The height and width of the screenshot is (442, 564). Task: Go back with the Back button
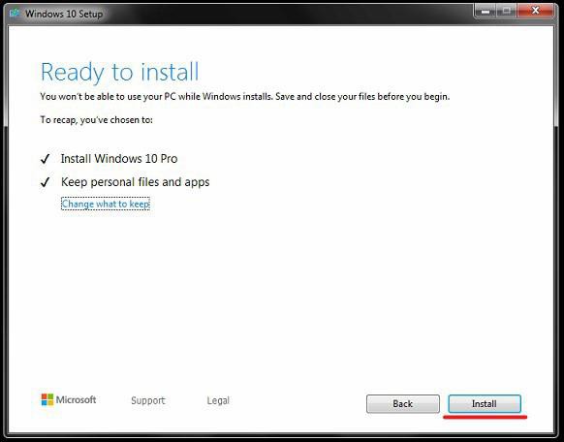coord(403,403)
